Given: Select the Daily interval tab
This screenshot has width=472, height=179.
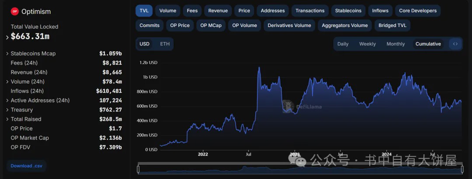Looking at the screenshot, I should [x=343, y=44].
